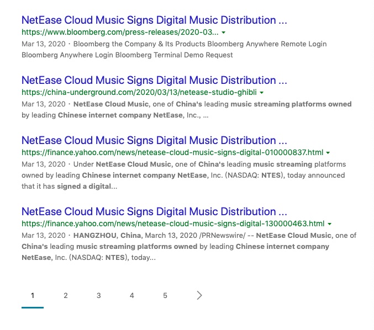Click the bloomberg.com press-releases green URL
374x330 pixels.
pos(120,32)
